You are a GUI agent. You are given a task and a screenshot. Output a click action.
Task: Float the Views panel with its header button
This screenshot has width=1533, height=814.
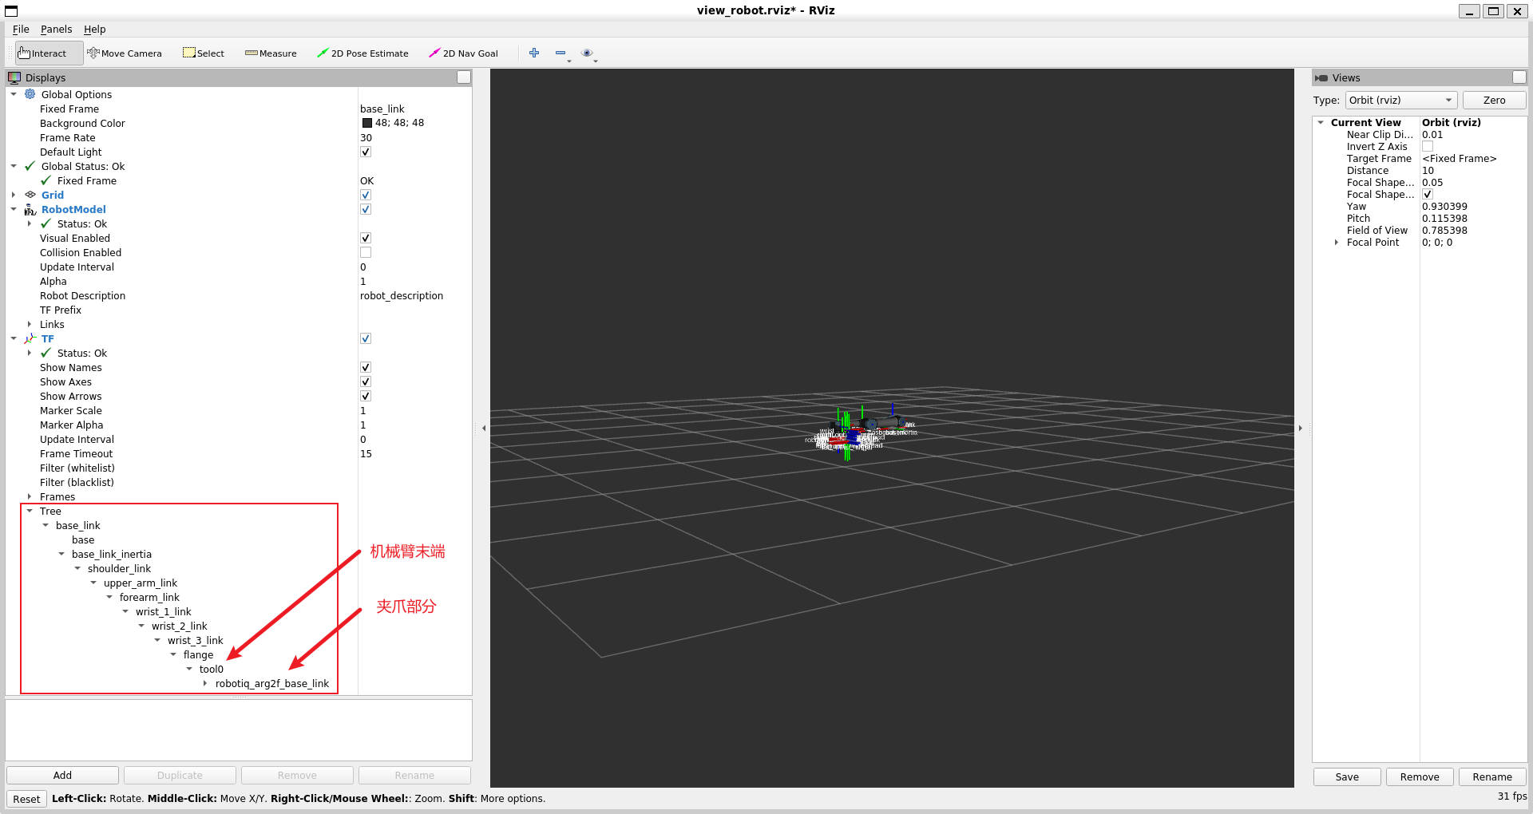[x=1519, y=77]
